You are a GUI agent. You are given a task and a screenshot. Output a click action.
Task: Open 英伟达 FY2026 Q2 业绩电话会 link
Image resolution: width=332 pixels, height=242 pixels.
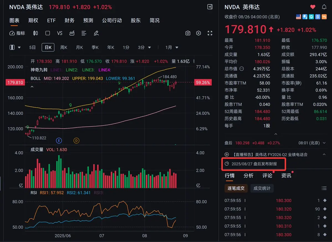point(281,155)
